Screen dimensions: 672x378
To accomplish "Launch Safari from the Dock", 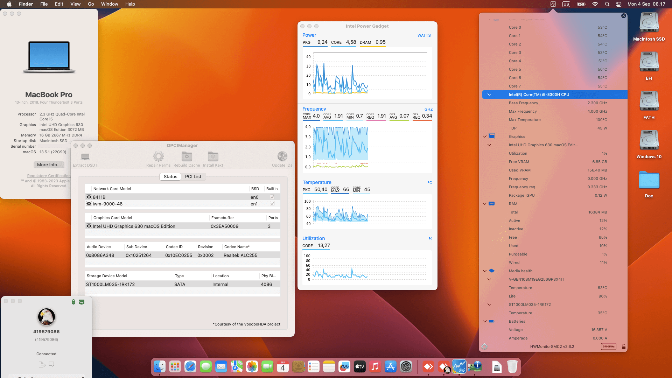I will (190, 366).
